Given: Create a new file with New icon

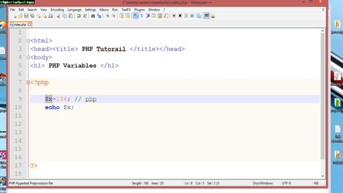Looking at the screenshot, I should 14,16.
